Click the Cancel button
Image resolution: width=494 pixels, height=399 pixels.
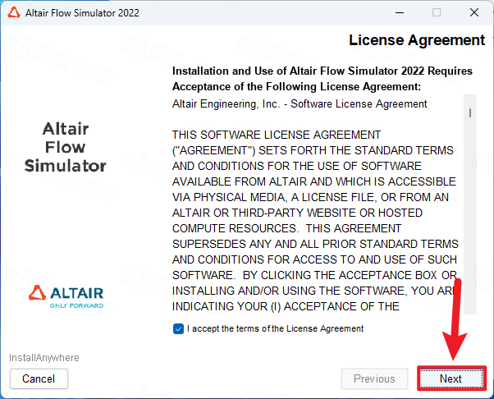pyautogui.click(x=39, y=378)
